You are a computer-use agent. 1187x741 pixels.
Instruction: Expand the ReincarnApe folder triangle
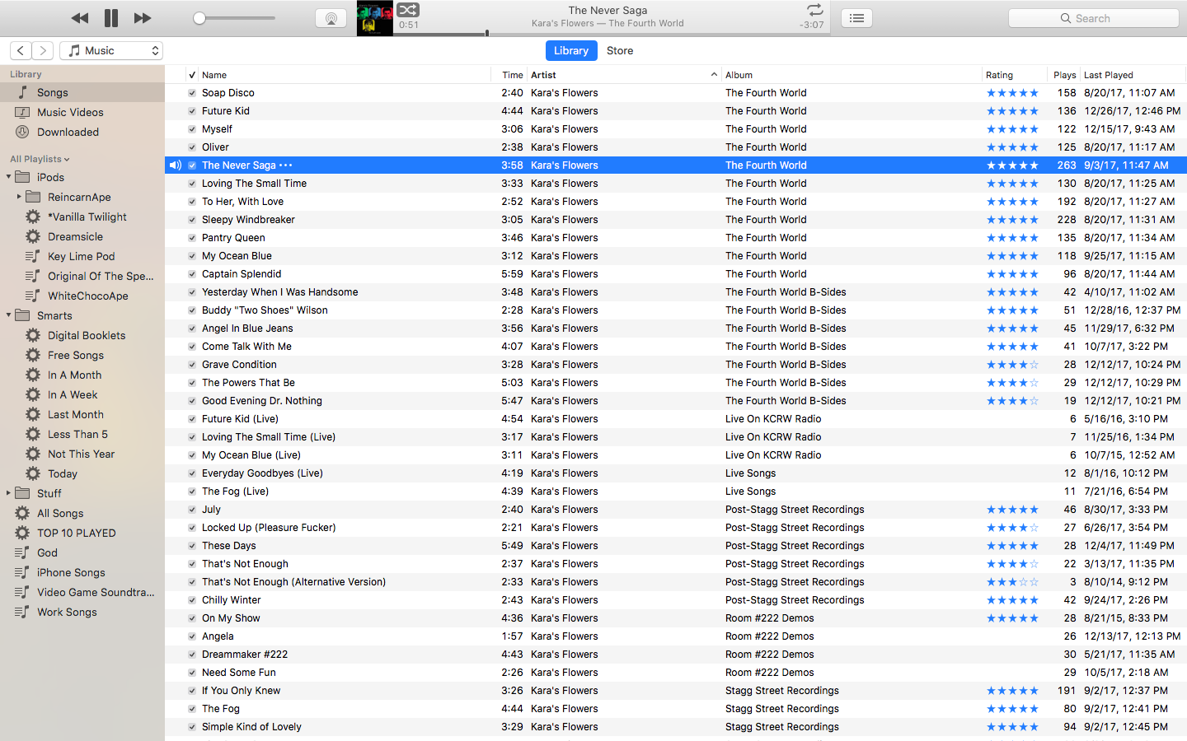point(19,197)
